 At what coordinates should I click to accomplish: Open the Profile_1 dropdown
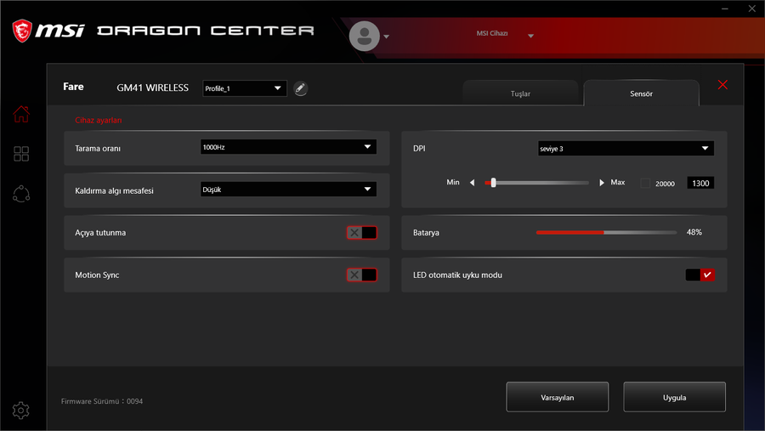coord(245,88)
